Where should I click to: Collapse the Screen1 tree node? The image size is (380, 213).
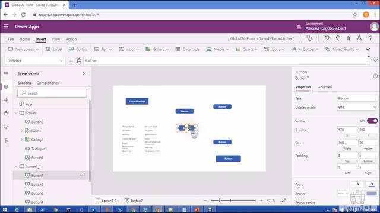click(16, 113)
